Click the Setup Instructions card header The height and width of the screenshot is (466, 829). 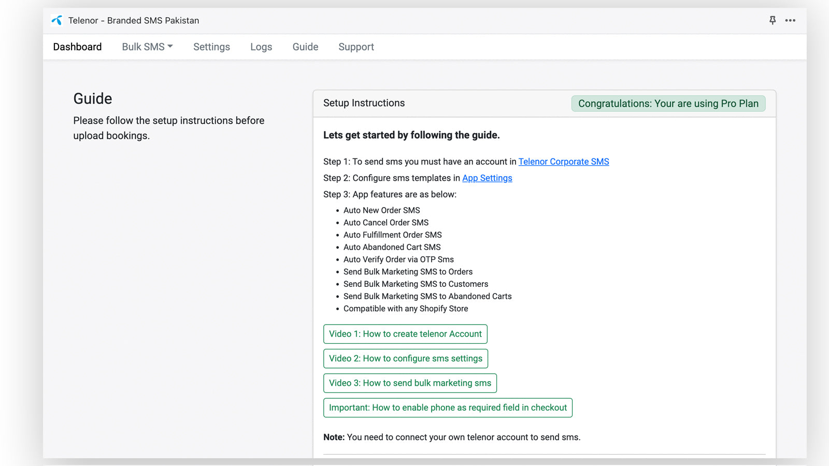[364, 103]
